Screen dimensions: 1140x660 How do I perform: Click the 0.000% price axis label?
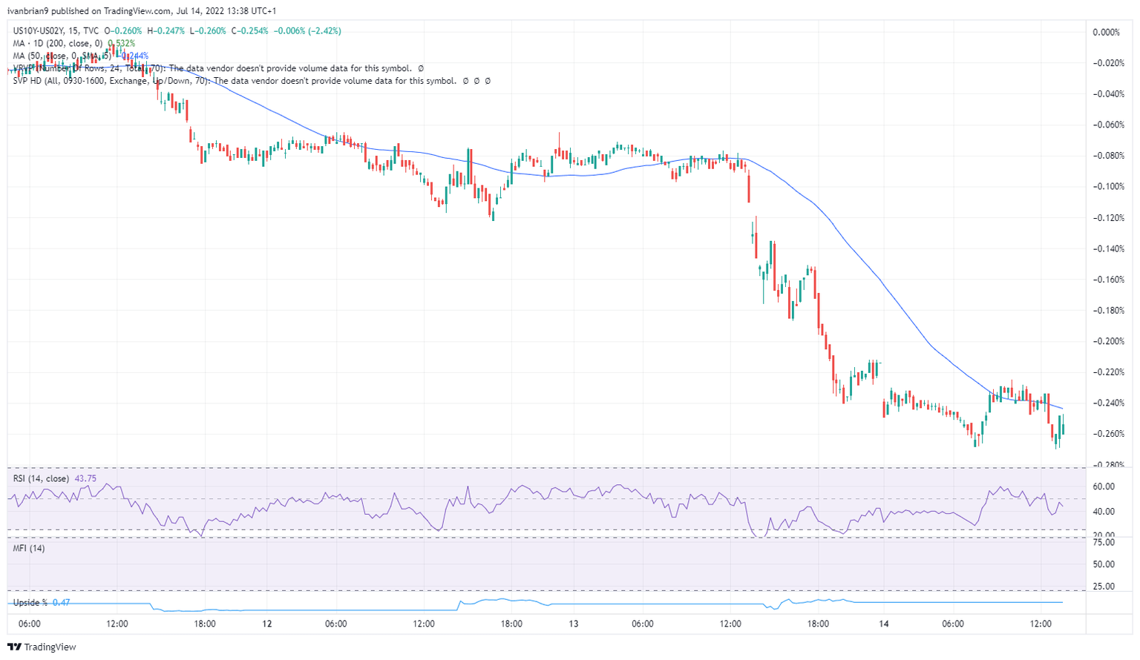[x=1106, y=33]
